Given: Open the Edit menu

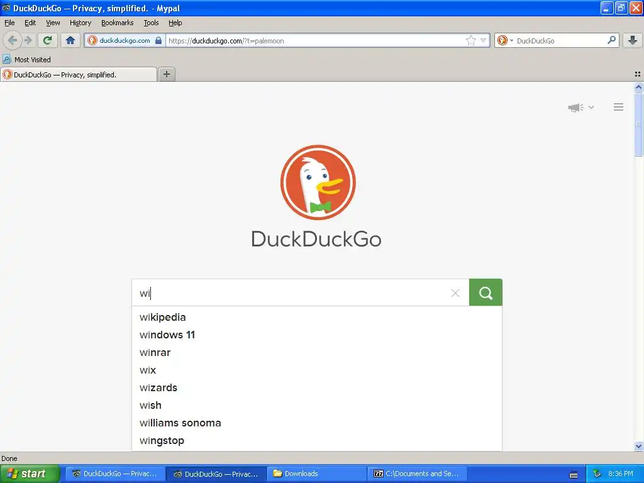Looking at the screenshot, I should pos(30,23).
